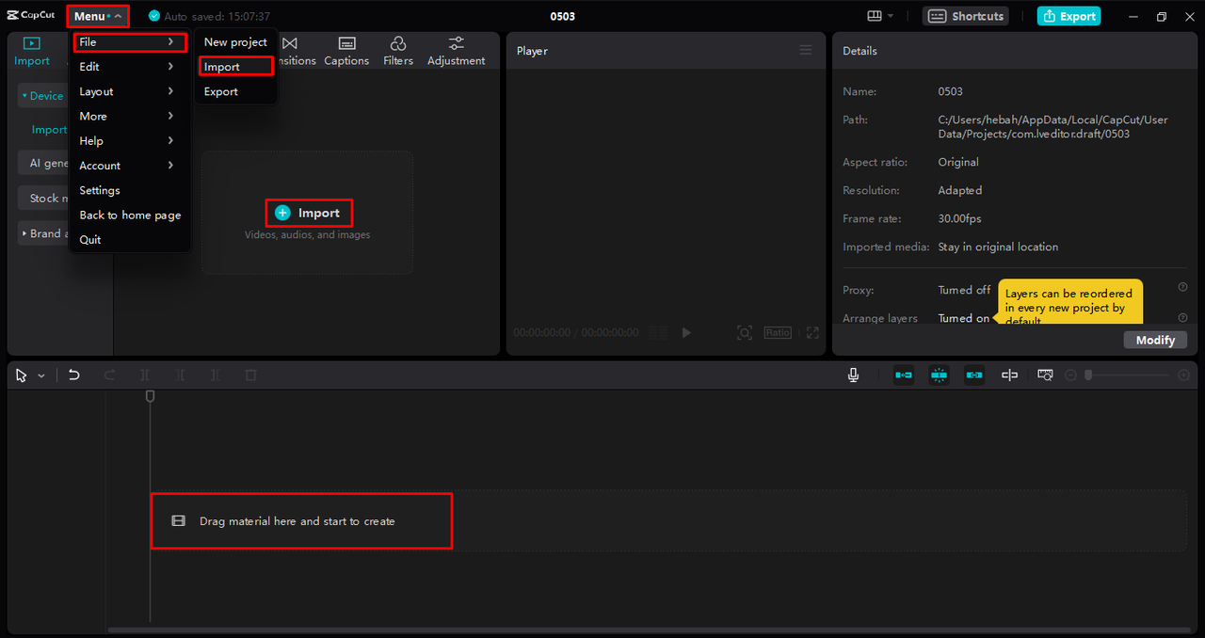Screen dimensions: 1205x638
Task: Click the delete right icon
Action: point(216,375)
